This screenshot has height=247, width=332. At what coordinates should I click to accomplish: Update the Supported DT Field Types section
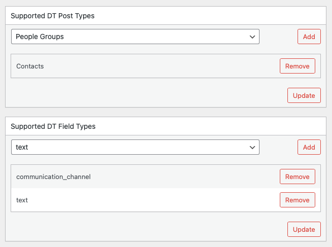304,229
